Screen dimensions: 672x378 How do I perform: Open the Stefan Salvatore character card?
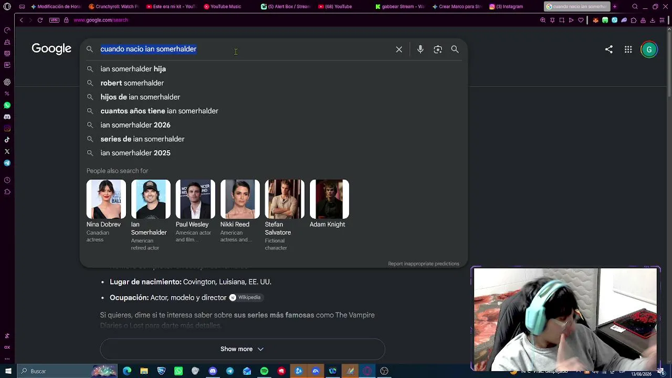click(x=285, y=215)
